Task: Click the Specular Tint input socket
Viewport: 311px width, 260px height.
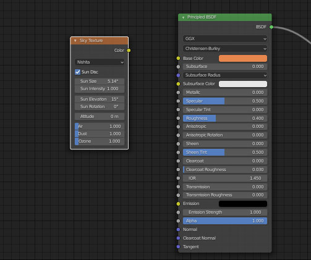Action: (178, 110)
